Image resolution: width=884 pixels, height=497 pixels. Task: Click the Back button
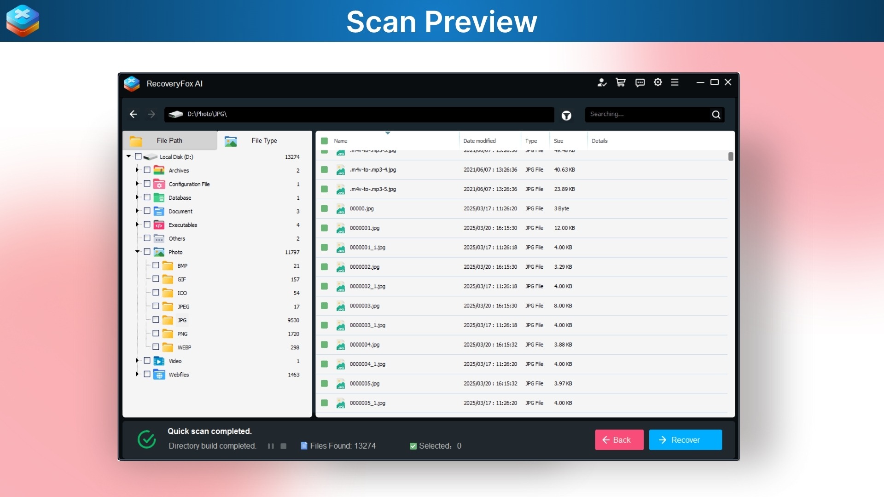coord(619,439)
